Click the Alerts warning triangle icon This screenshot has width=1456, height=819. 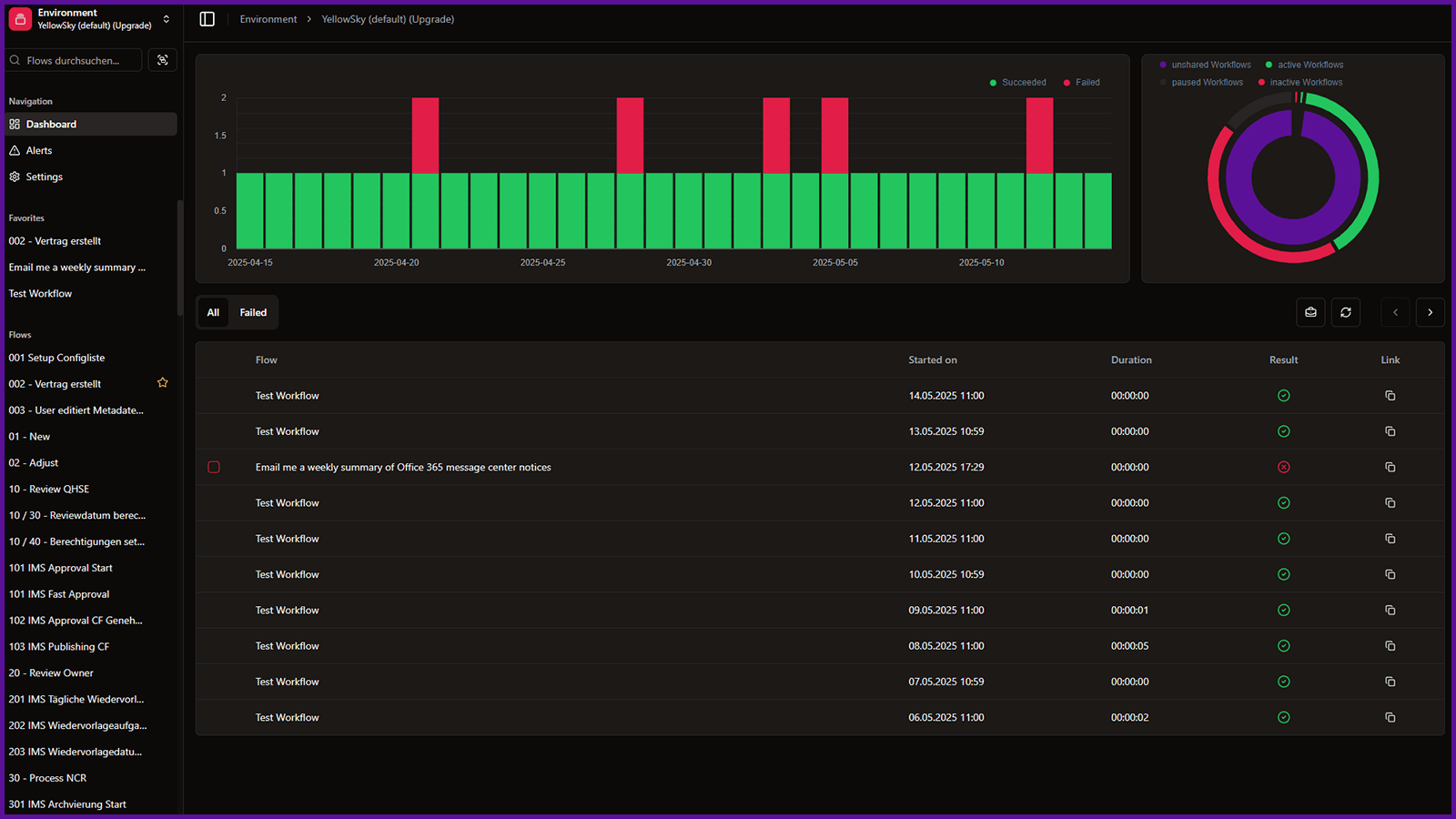[15, 150]
